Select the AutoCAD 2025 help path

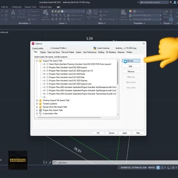66,77
